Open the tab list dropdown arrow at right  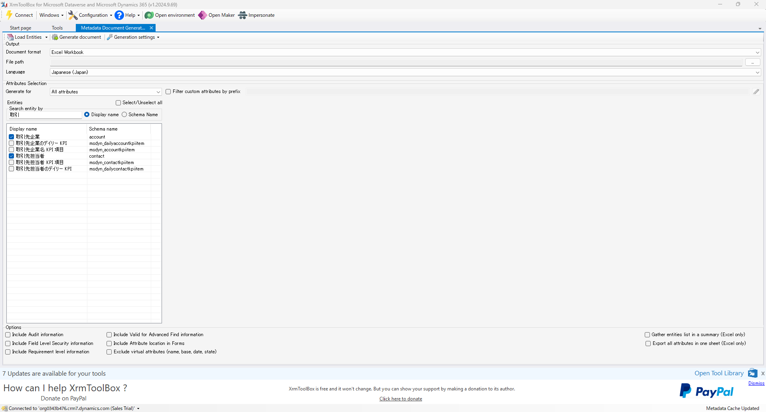click(760, 29)
